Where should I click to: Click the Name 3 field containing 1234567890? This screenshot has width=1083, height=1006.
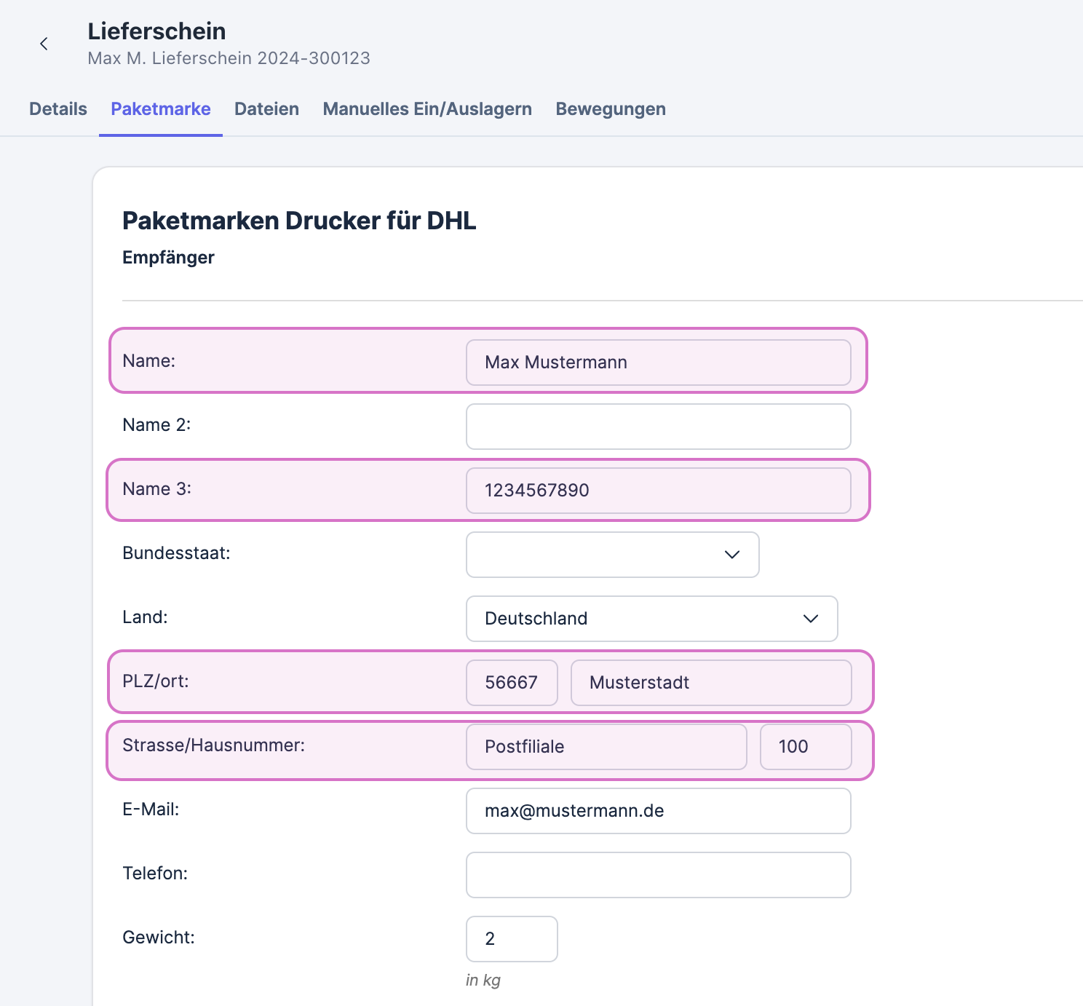(658, 491)
